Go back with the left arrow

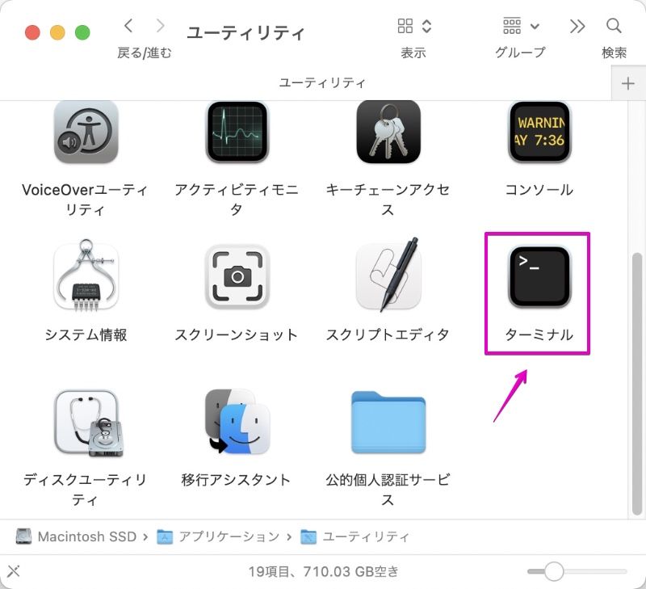click(x=128, y=26)
